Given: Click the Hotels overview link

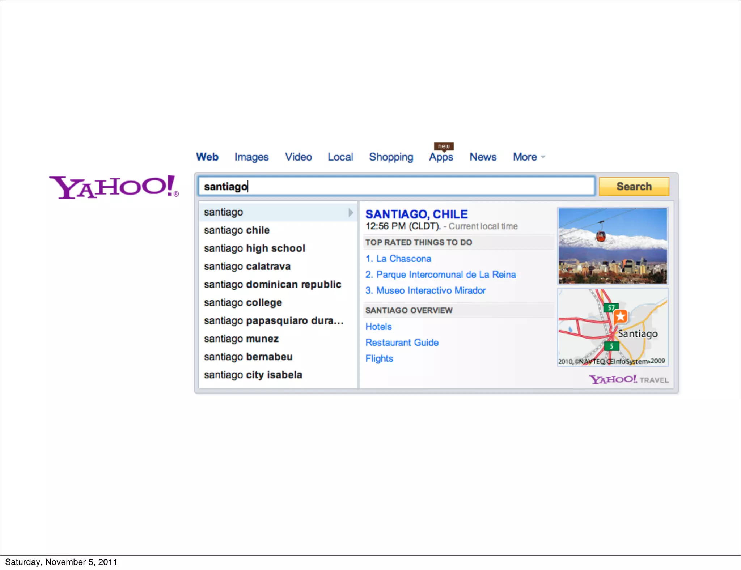Looking at the screenshot, I should tap(378, 327).
